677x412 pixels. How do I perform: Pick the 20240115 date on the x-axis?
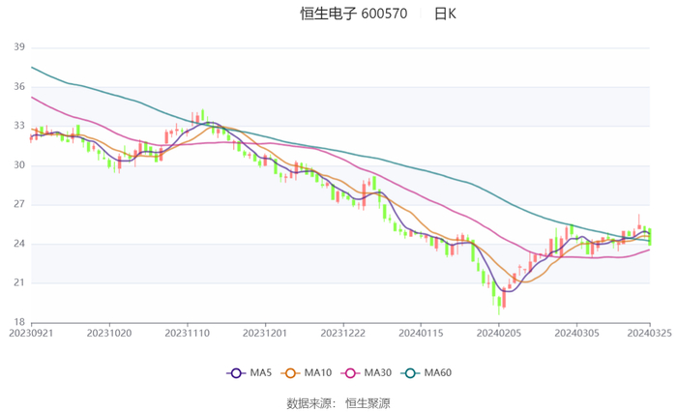click(x=420, y=334)
